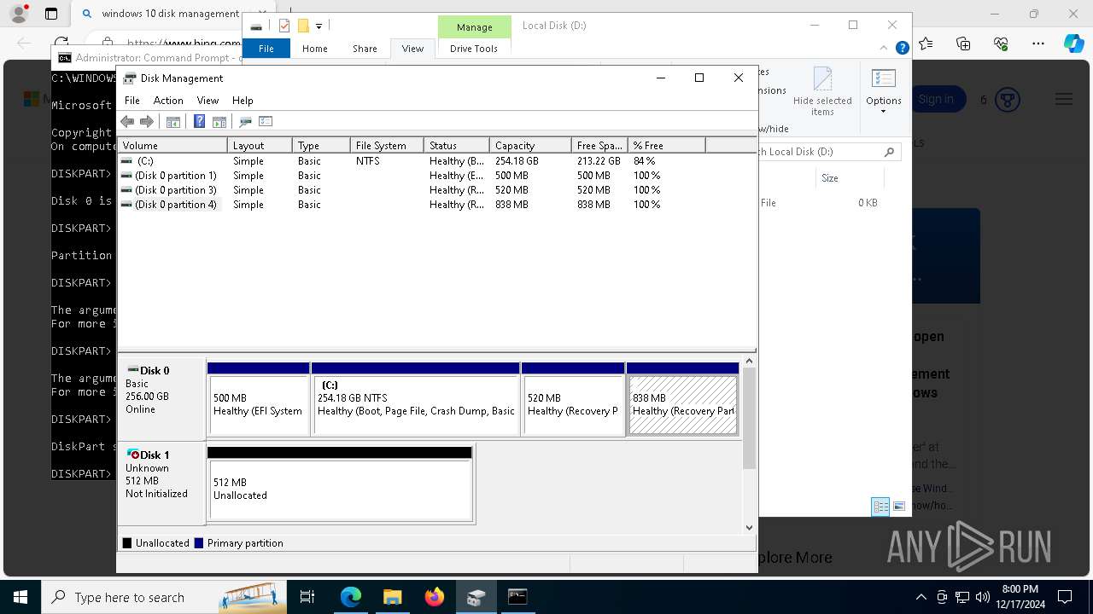Open Customize Quick Access Toolbar arrow in Explorer
Viewport: 1093px width, 614px height.
coord(319,26)
